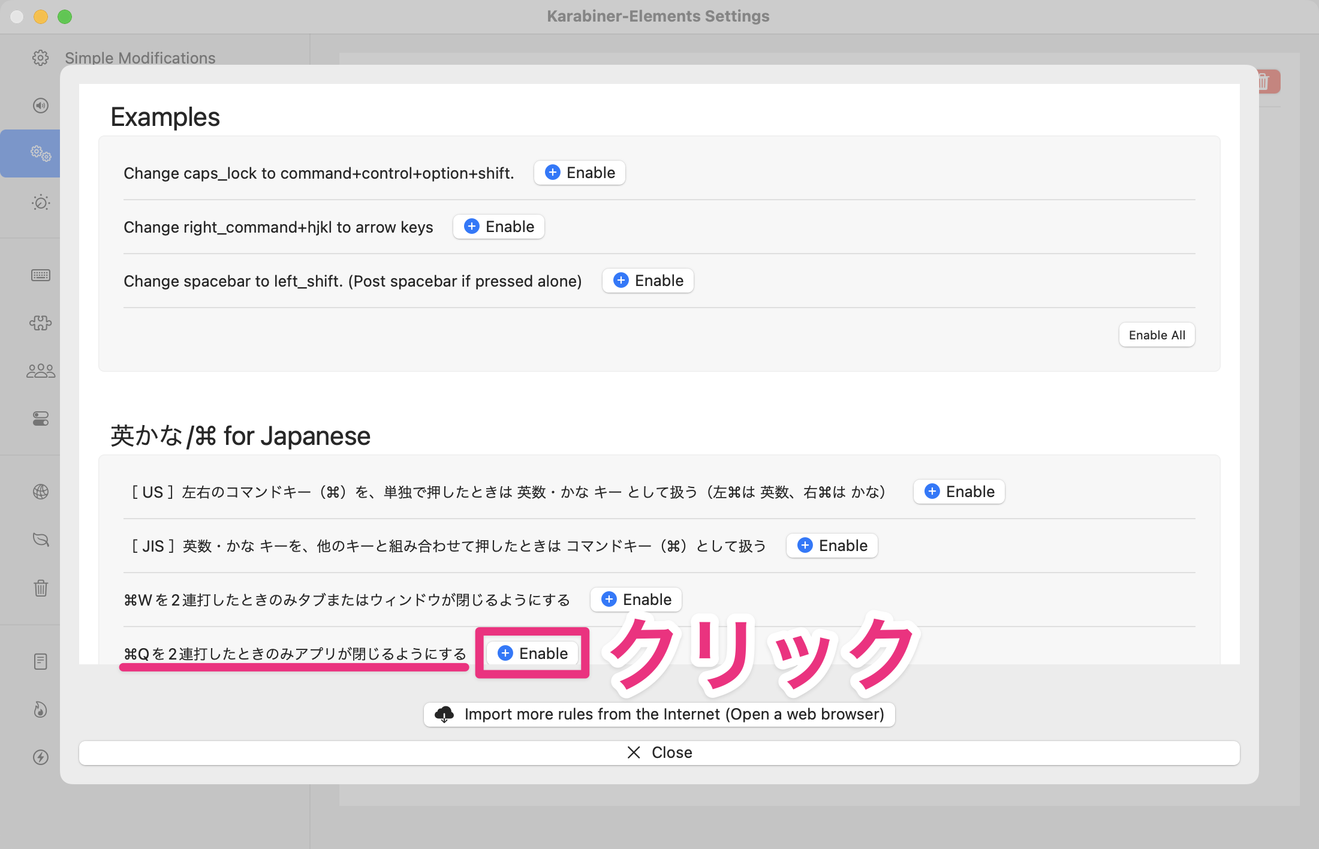Open the document icon sidebar section

click(x=40, y=661)
